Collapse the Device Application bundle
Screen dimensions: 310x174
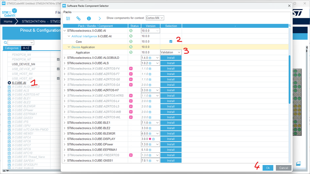[69, 47]
